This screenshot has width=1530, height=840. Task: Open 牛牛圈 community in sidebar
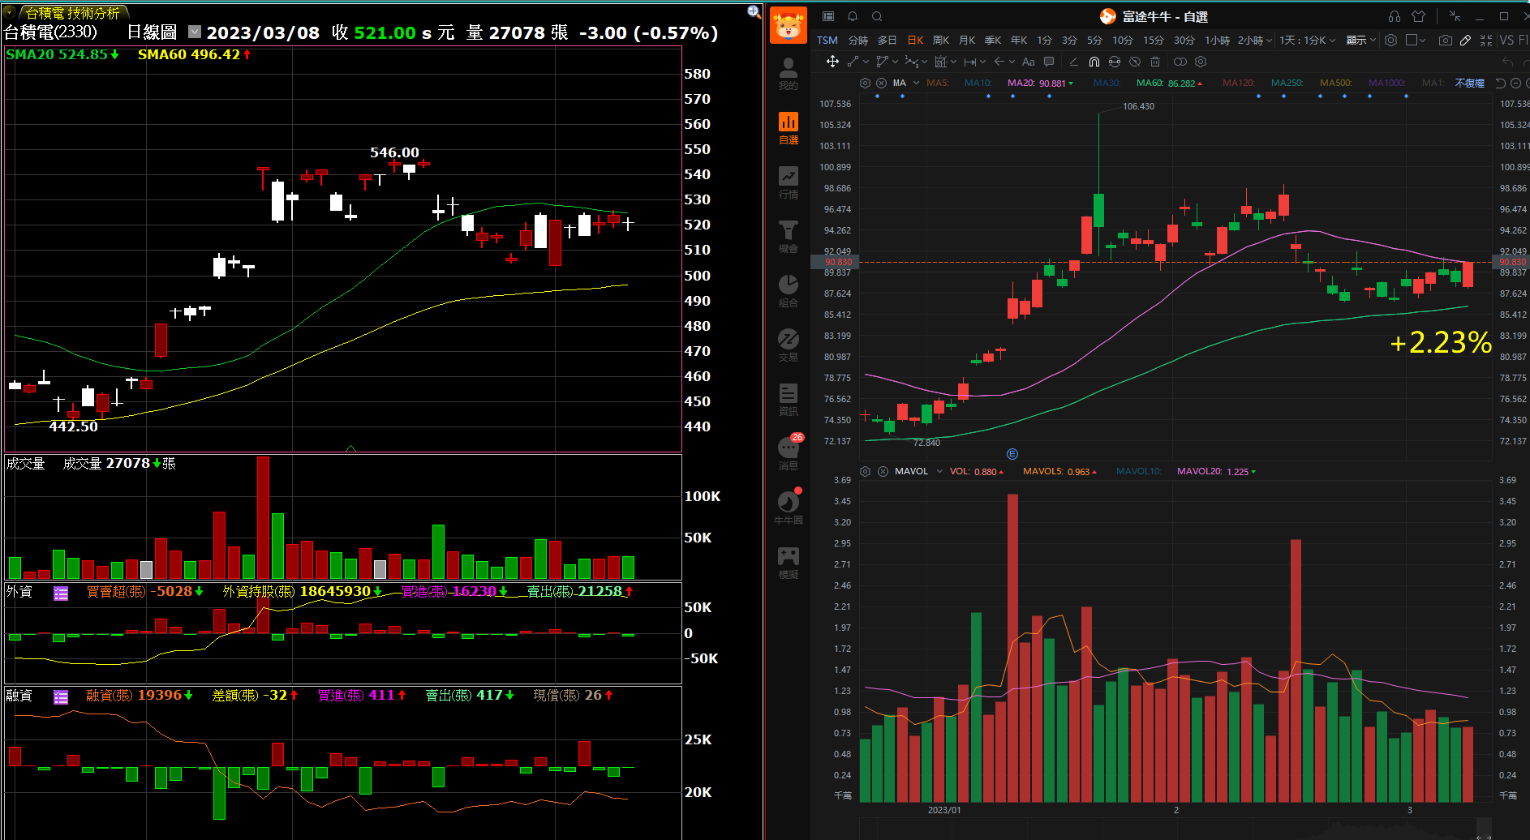[788, 508]
